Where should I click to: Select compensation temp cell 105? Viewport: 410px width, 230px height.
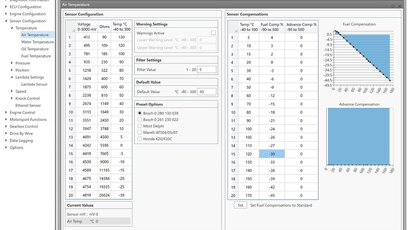pos(248,137)
